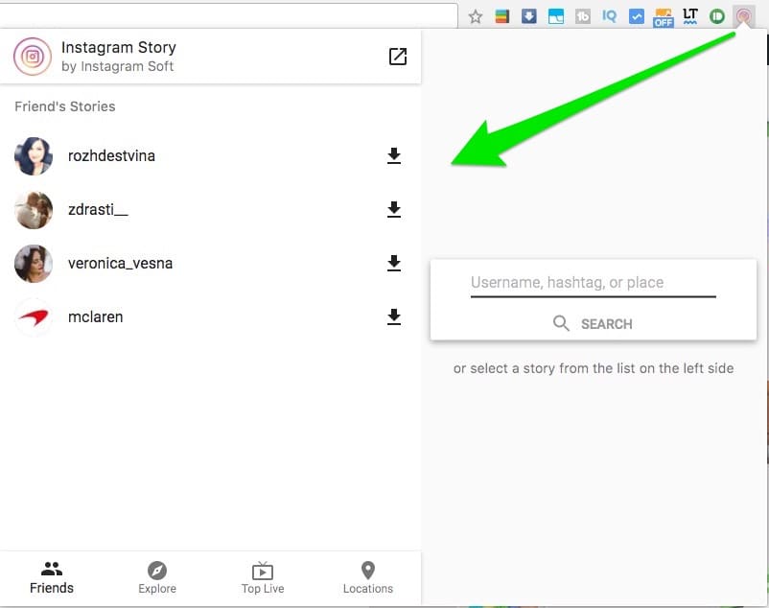The height and width of the screenshot is (608, 769).
Task: Click the OFF extension icon
Action: [x=664, y=17]
